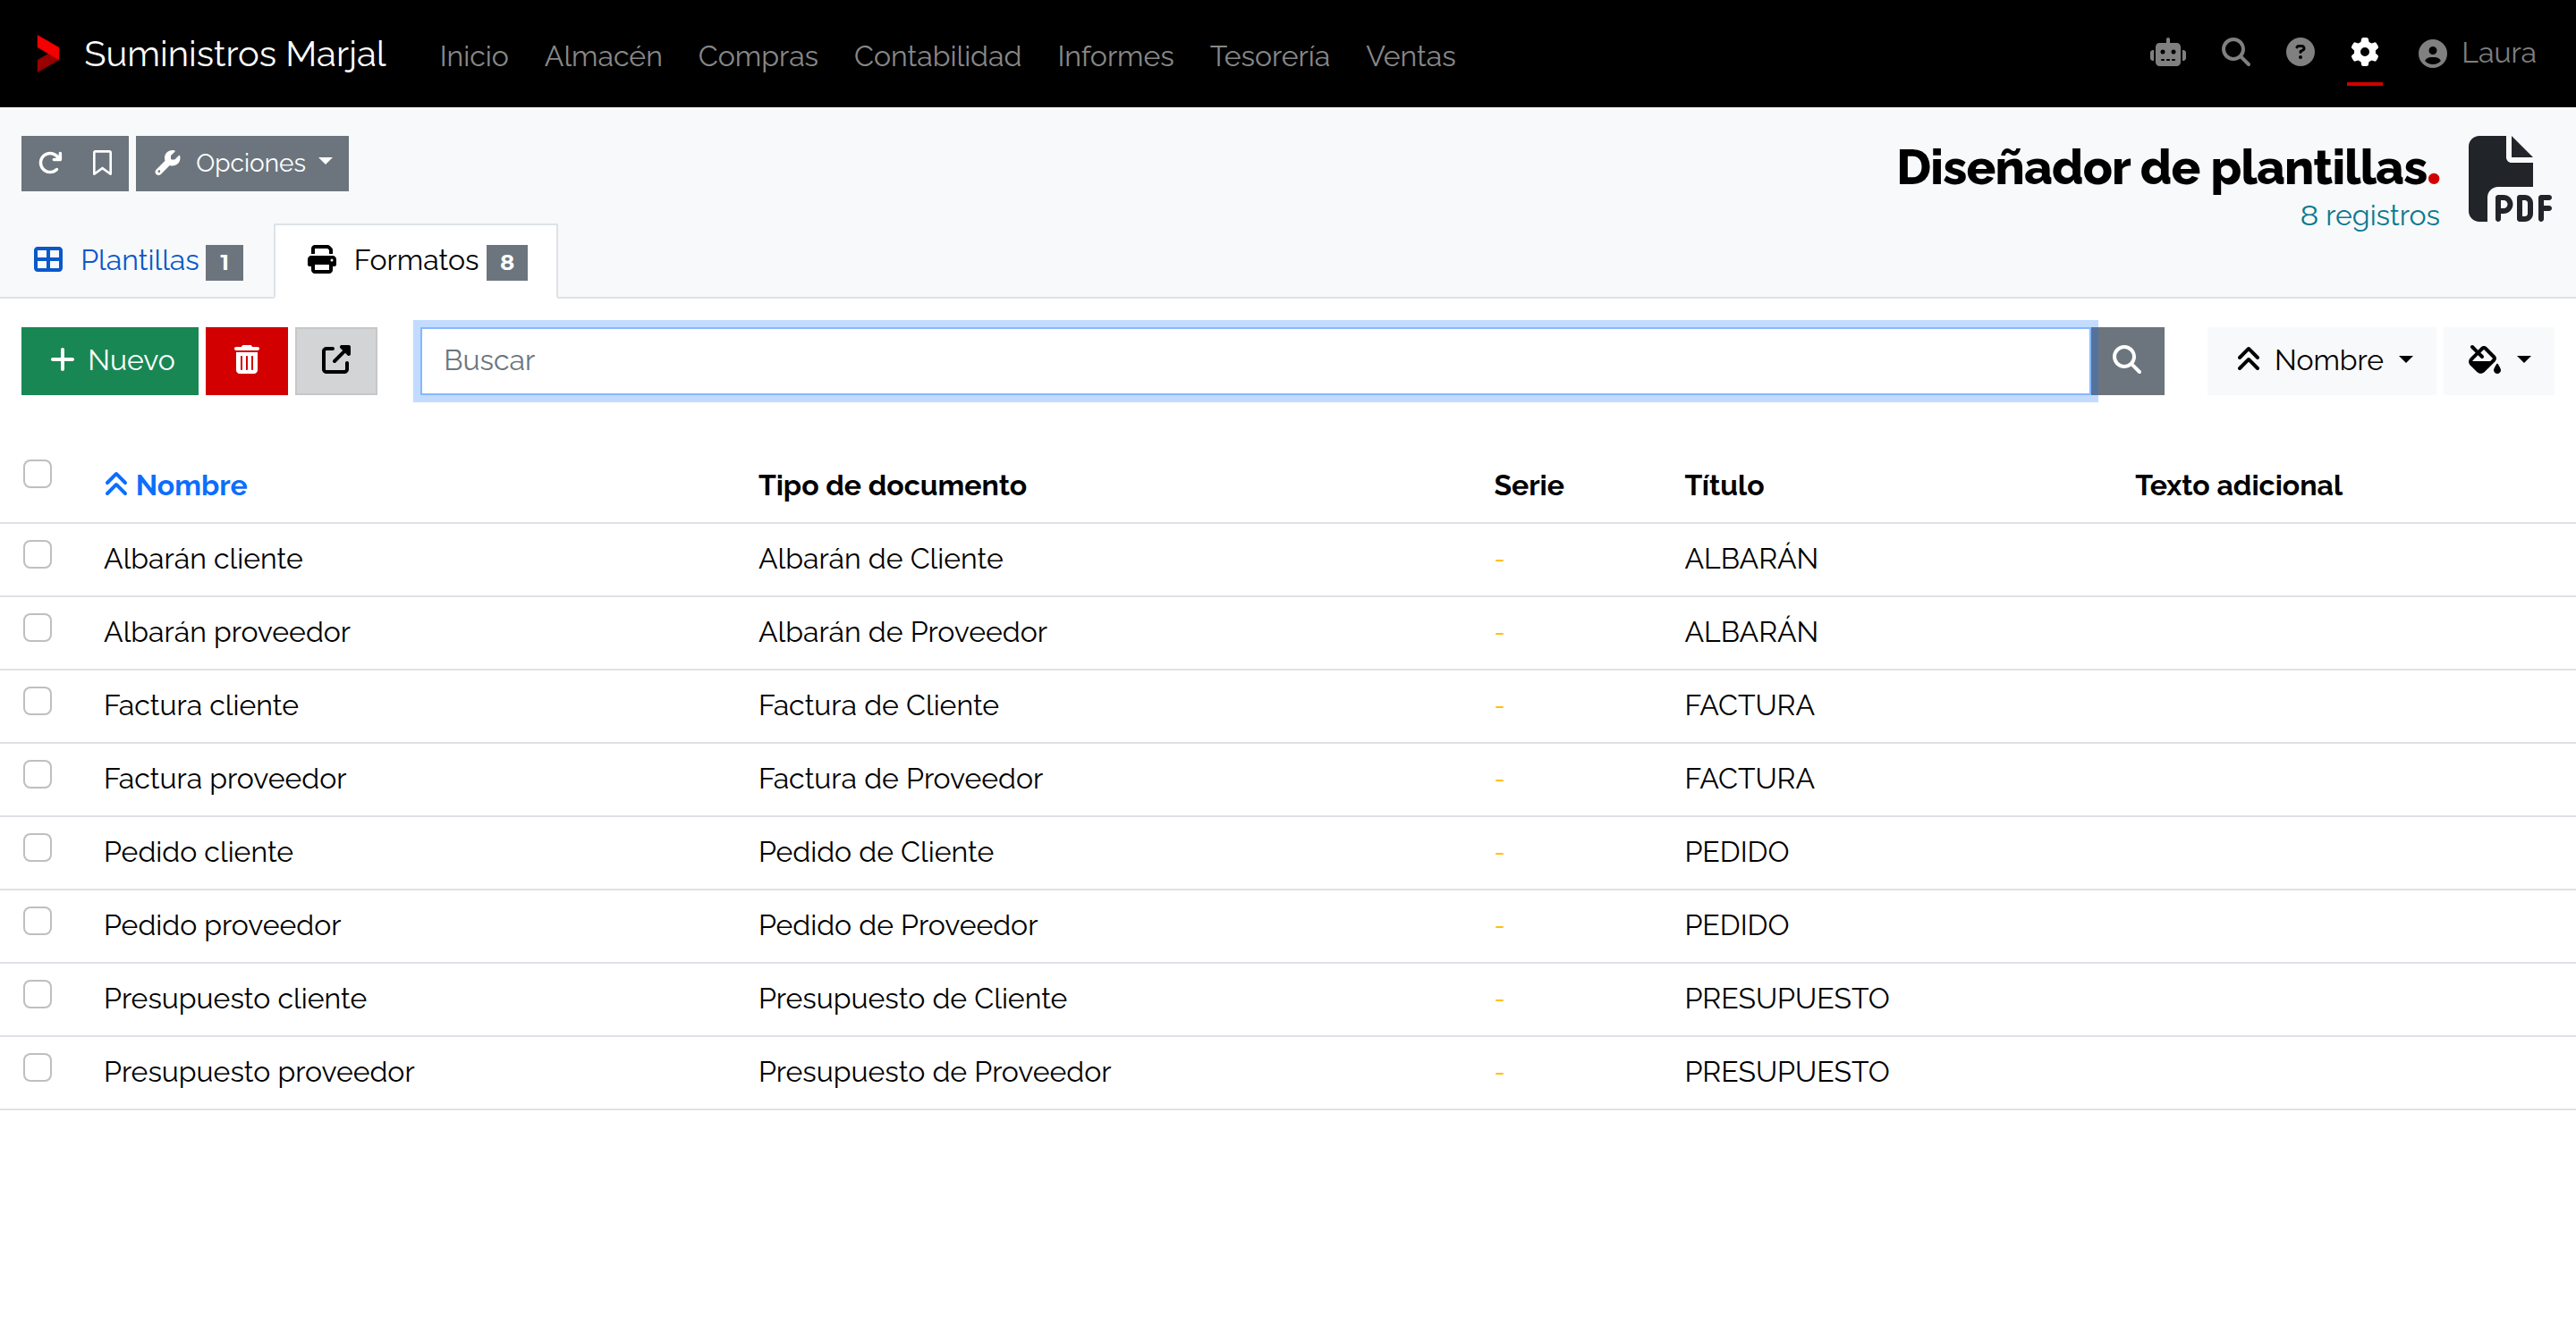
Task: Open the Pedido cliente row
Action: tap(1288, 852)
